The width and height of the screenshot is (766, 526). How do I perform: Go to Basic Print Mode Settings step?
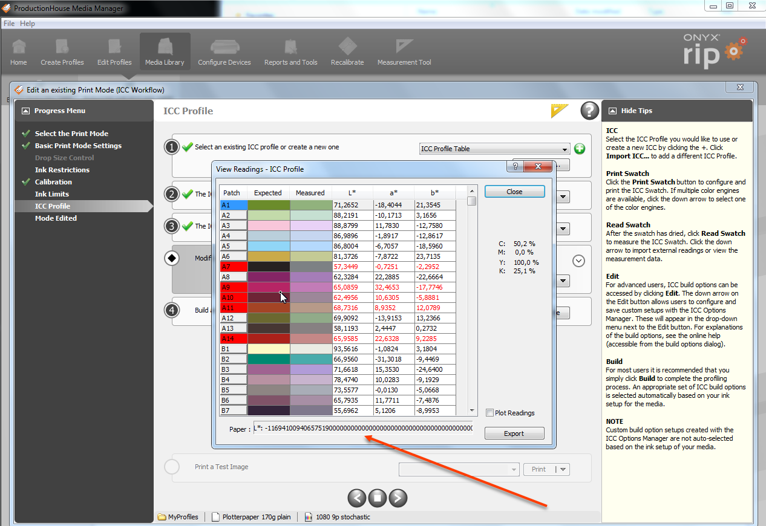coord(78,146)
